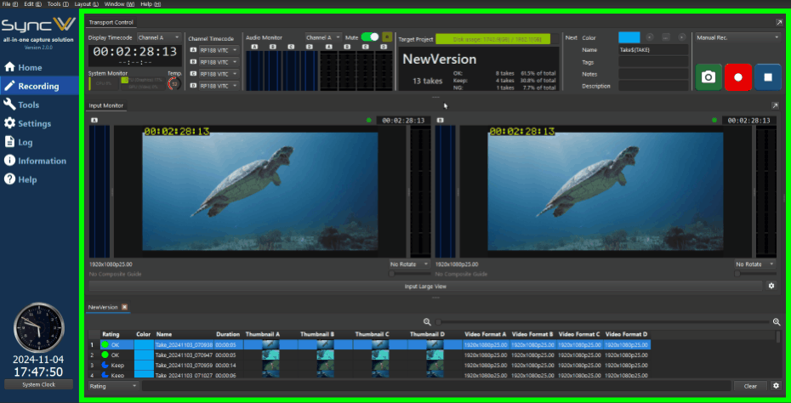
Task: Click the green camera snapshot button
Action: (x=708, y=77)
